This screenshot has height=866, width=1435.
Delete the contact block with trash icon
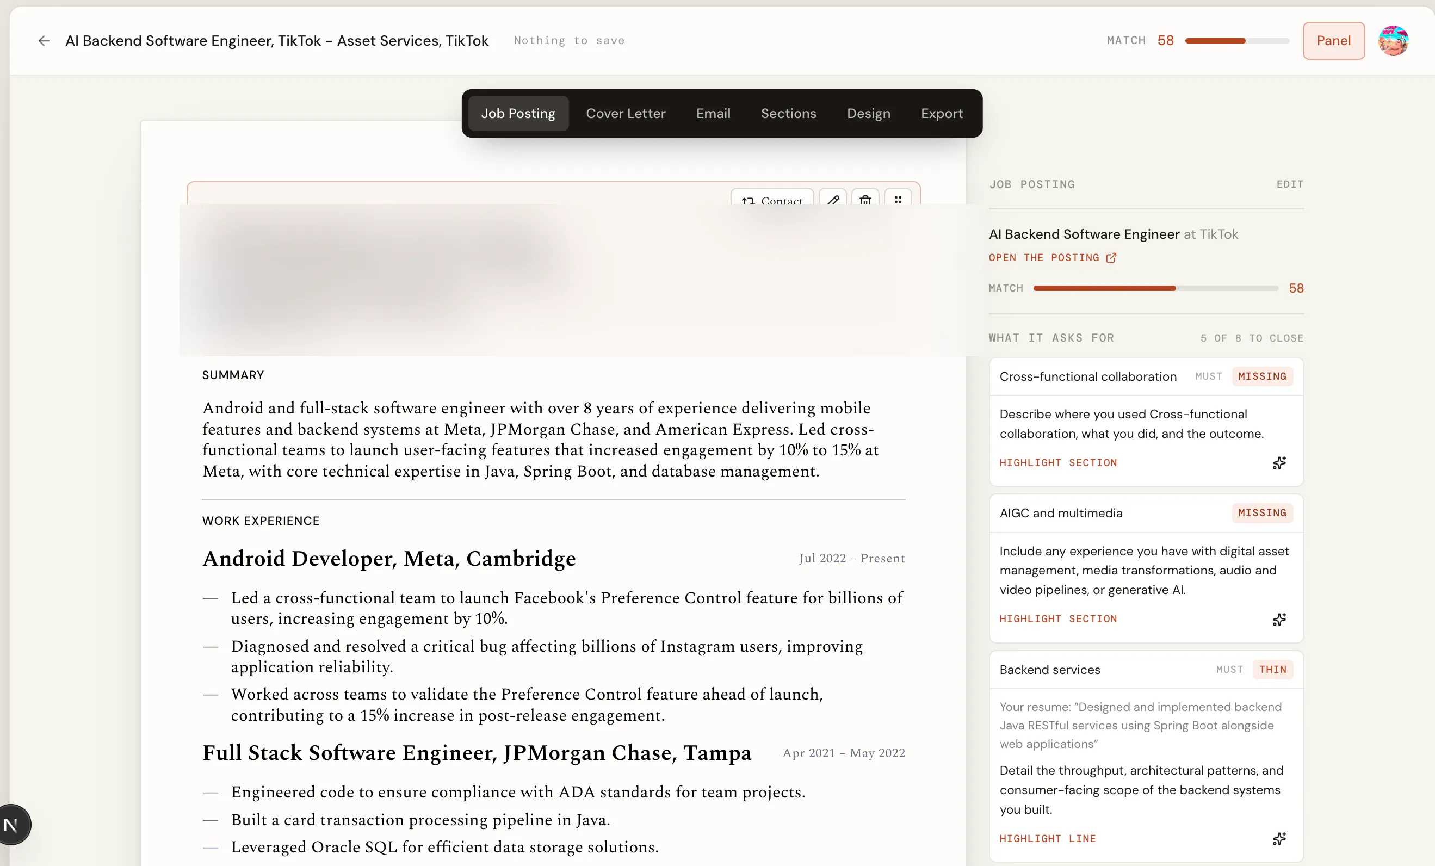(865, 198)
